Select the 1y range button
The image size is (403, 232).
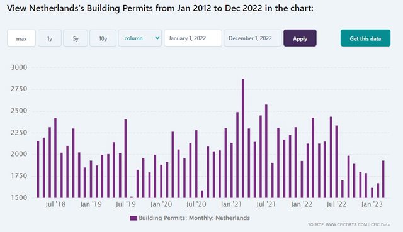click(50, 38)
